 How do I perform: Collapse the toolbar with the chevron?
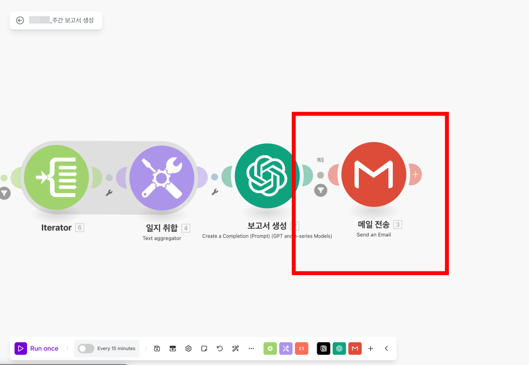(x=386, y=348)
